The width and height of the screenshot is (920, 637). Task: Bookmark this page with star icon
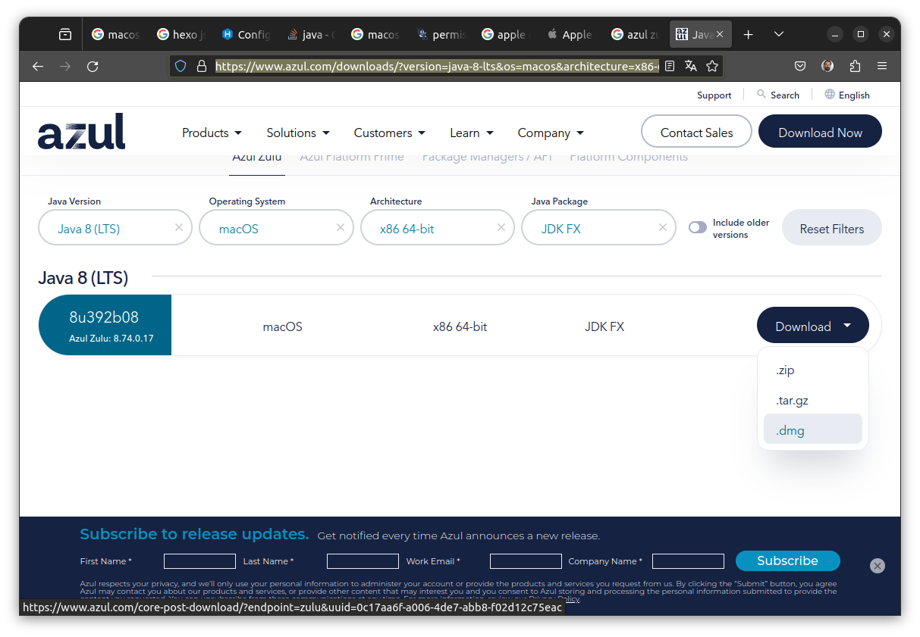click(712, 67)
